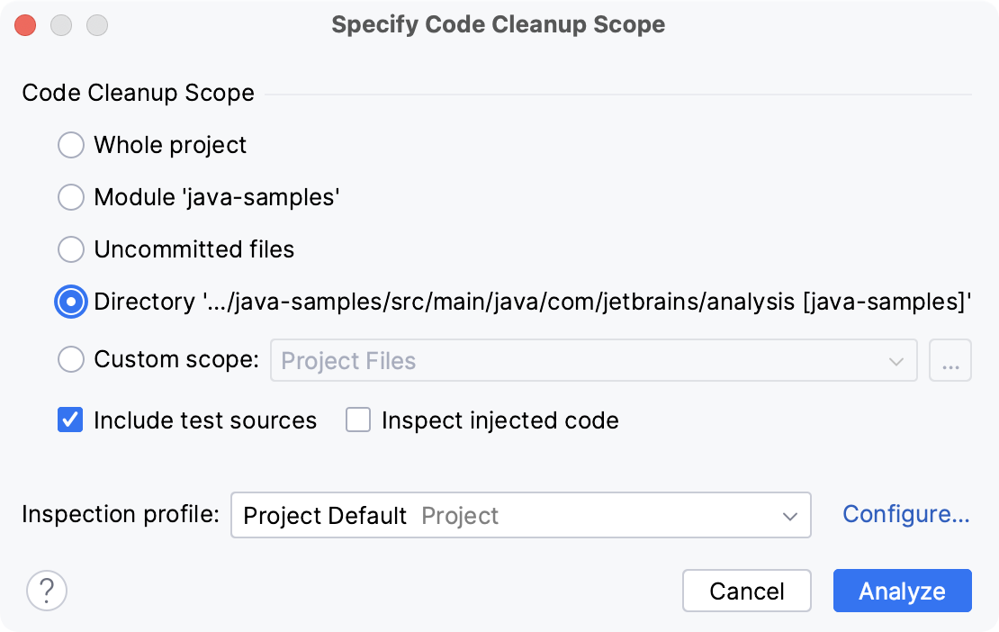Viewport: 999px width, 632px height.
Task: Click the Directory scope radio button
Action: click(70, 302)
